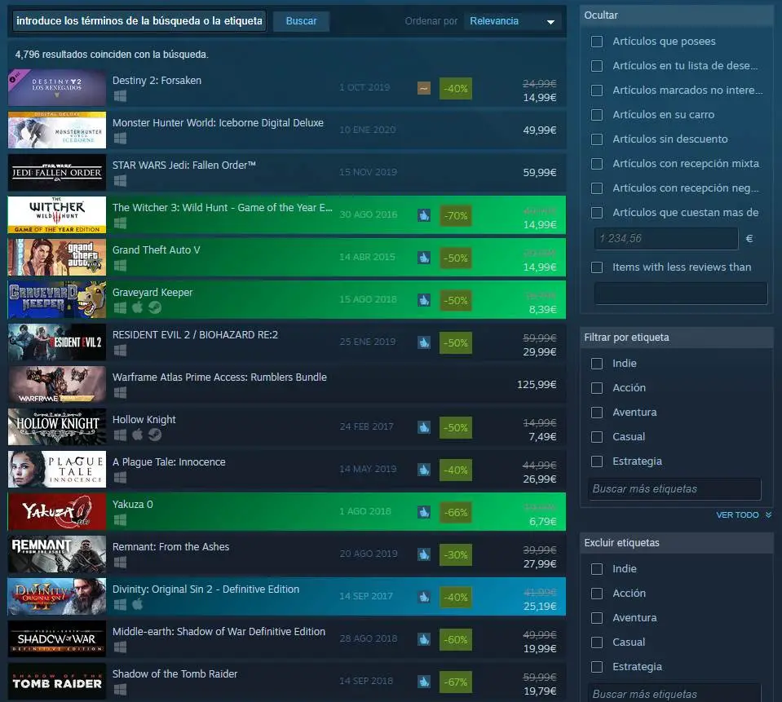Screen dimensions: 782x702
Task: Click the mixed review icon for Destiny 2: Forsaken
Action: pyautogui.click(x=424, y=89)
